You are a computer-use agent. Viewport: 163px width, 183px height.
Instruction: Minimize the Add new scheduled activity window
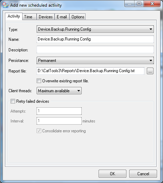click(130, 4)
